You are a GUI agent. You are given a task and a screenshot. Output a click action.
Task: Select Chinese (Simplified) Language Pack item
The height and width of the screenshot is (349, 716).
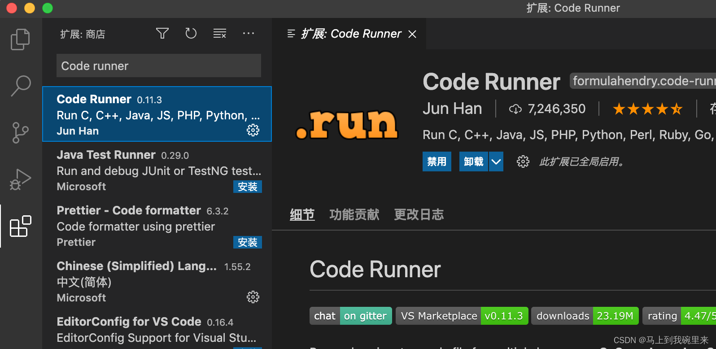[x=157, y=281]
